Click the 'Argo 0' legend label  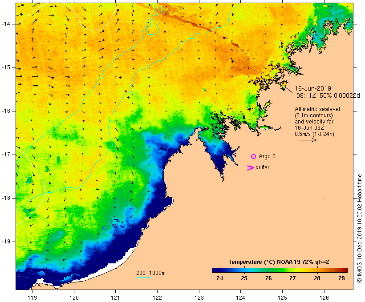point(267,156)
